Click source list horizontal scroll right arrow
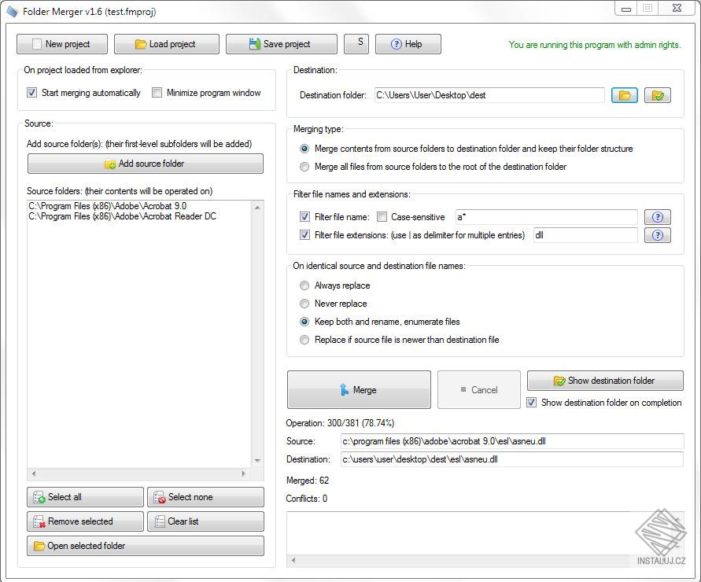 point(243,473)
